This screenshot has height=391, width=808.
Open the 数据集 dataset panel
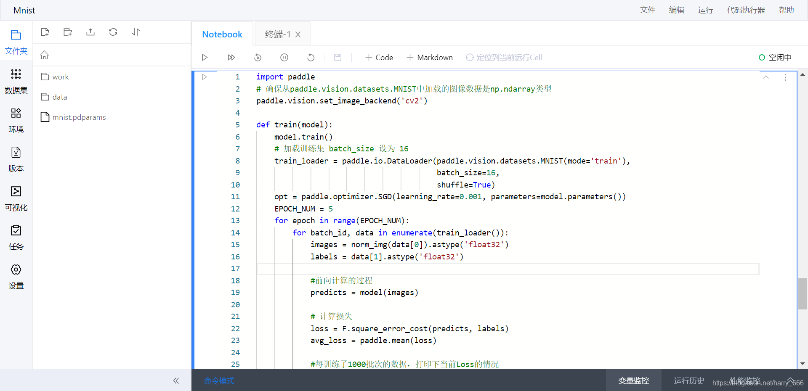[16, 82]
